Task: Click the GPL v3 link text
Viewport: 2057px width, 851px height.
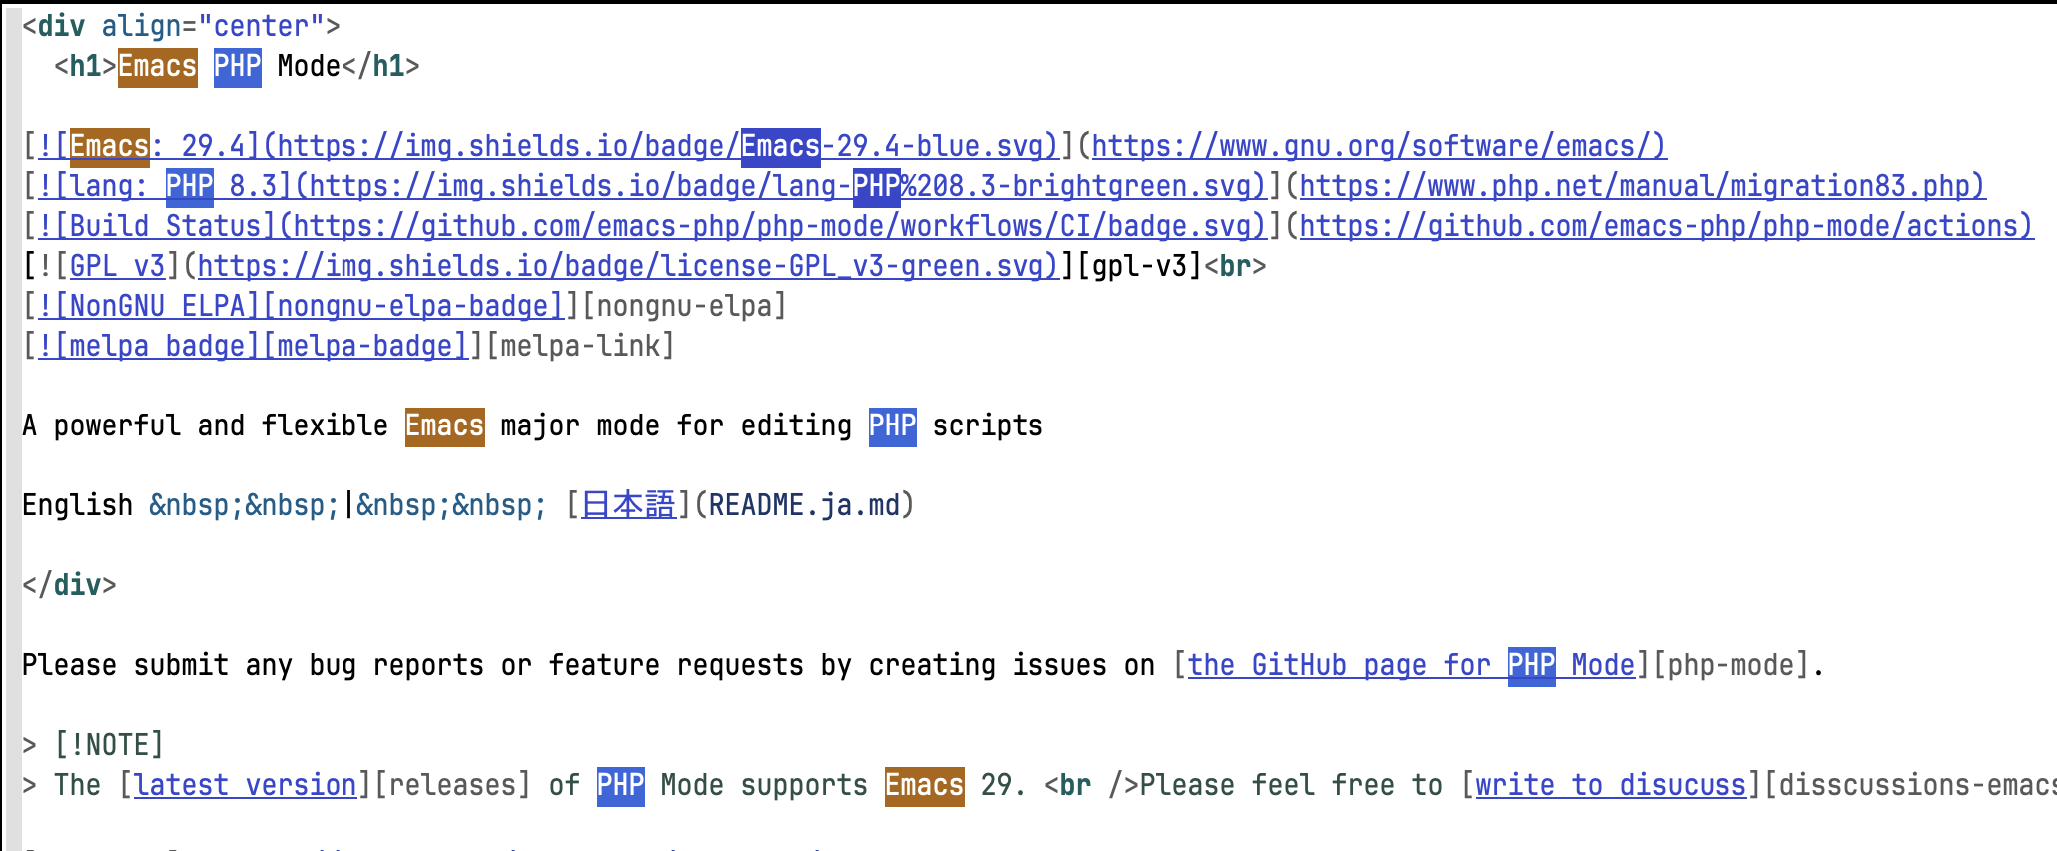Action: 118,266
